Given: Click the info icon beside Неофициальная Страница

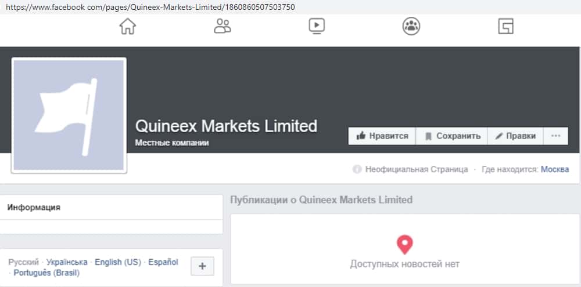Looking at the screenshot, I should coord(357,169).
